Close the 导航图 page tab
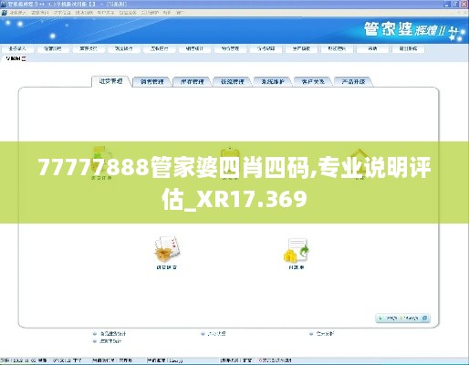 click(x=24, y=58)
